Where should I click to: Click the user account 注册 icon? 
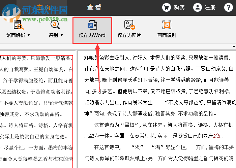(x=198, y=7)
